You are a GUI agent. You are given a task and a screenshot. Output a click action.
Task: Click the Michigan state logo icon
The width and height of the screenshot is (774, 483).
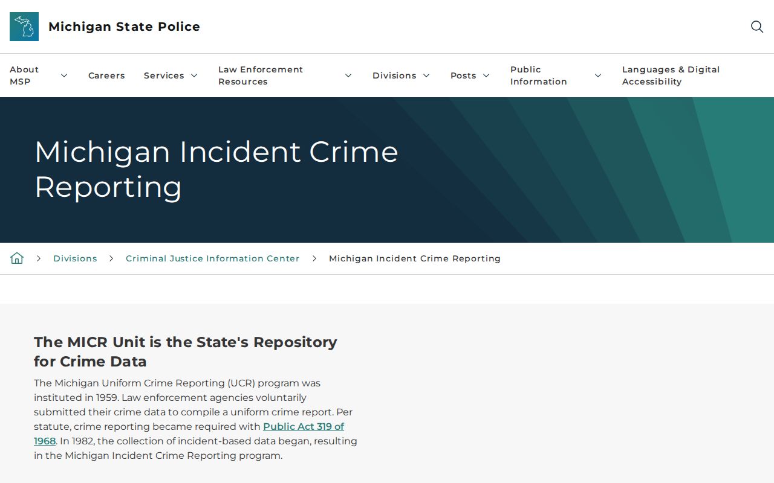[24, 27]
